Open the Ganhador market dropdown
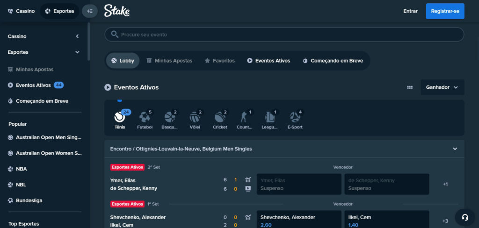Viewport: 479px width, 228px height. pyautogui.click(x=443, y=87)
